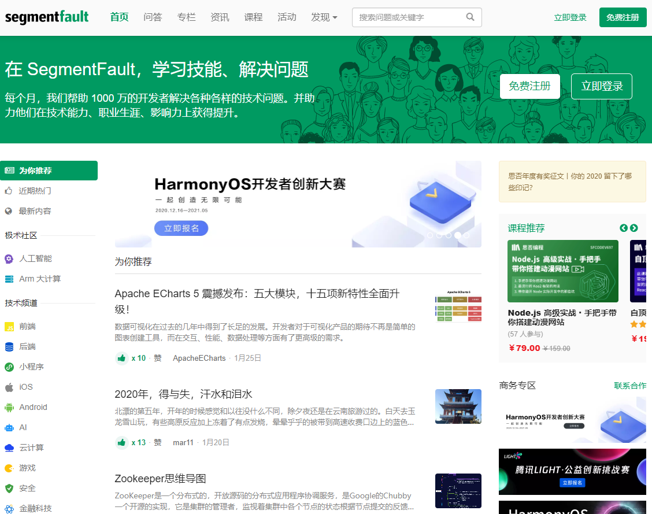Screen dimensions: 652x514
Task: Click the 小程序 green icon
Action: point(9,367)
